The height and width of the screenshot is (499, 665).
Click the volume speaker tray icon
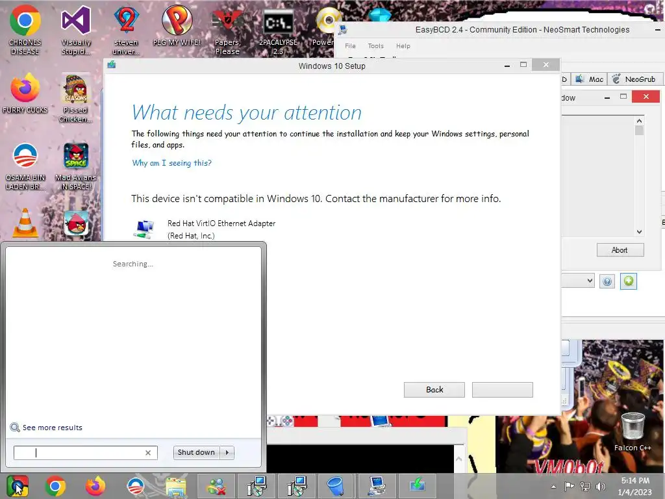[x=600, y=487]
